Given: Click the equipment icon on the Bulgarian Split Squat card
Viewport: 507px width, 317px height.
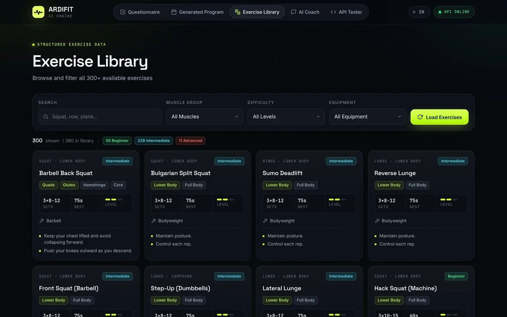Looking at the screenshot, I should point(153,221).
